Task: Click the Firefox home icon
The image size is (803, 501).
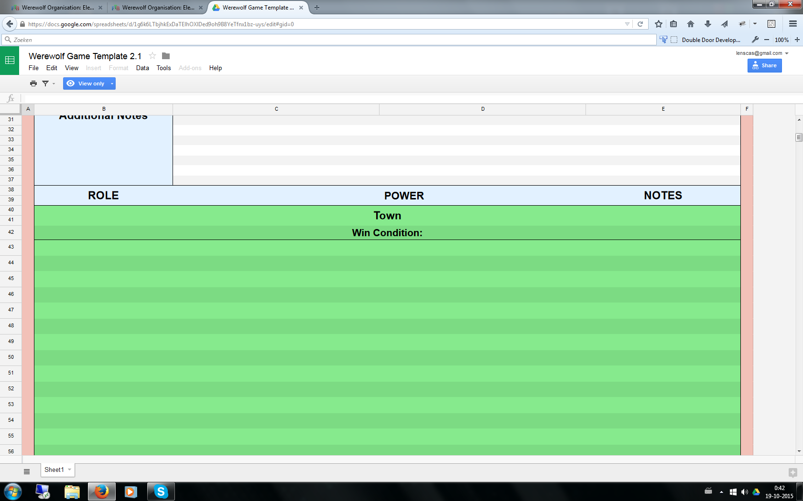Action: [690, 24]
